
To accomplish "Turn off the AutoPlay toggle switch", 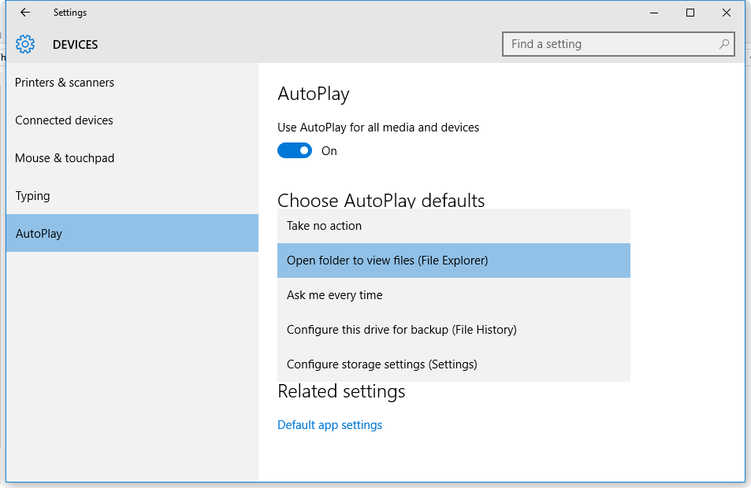I will click(295, 150).
